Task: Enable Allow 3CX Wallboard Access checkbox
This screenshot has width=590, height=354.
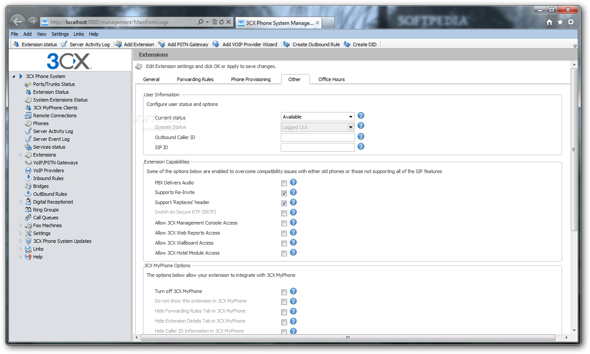Action: [x=284, y=244]
